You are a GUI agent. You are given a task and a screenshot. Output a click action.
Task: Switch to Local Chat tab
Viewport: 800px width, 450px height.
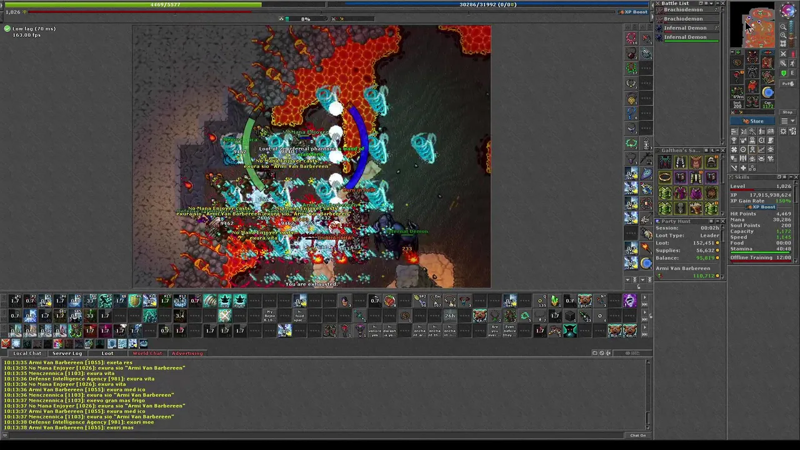pyautogui.click(x=27, y=353)
